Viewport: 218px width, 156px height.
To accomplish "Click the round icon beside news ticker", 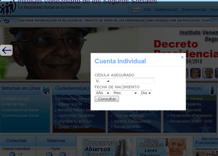I will point(7,21).
